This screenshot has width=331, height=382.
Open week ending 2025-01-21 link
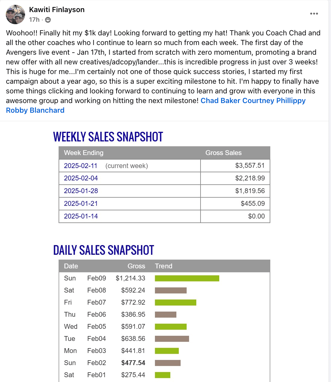81,204
